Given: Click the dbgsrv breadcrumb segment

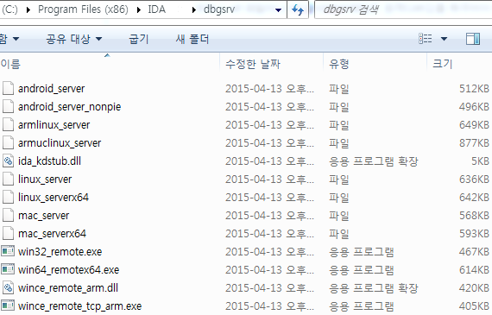Looking at the screenshot, I should pyautogui.click(x=219, y=9).
